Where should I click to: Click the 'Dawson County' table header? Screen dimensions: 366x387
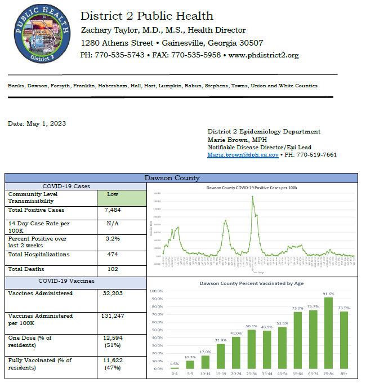[172, 178]
